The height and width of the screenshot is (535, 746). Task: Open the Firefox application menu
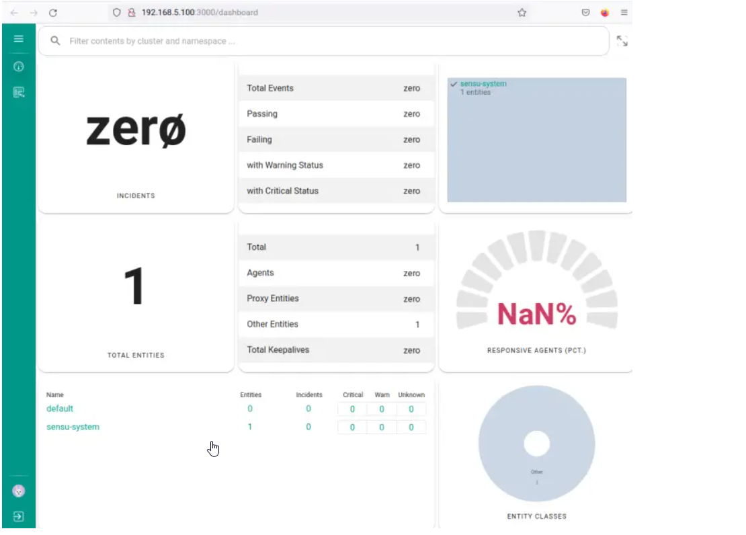pos(624,12)
